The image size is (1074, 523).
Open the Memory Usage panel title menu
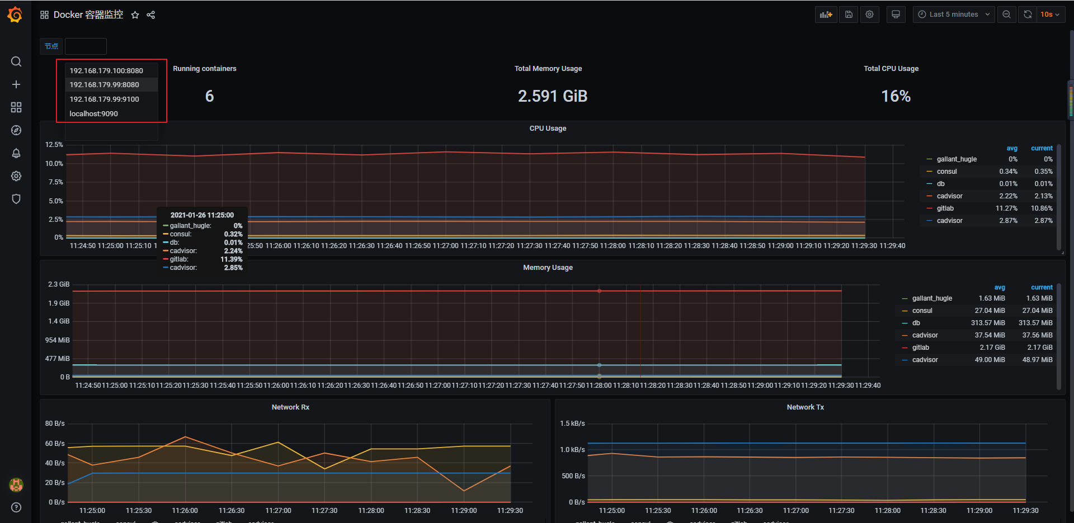click(547, 267)
